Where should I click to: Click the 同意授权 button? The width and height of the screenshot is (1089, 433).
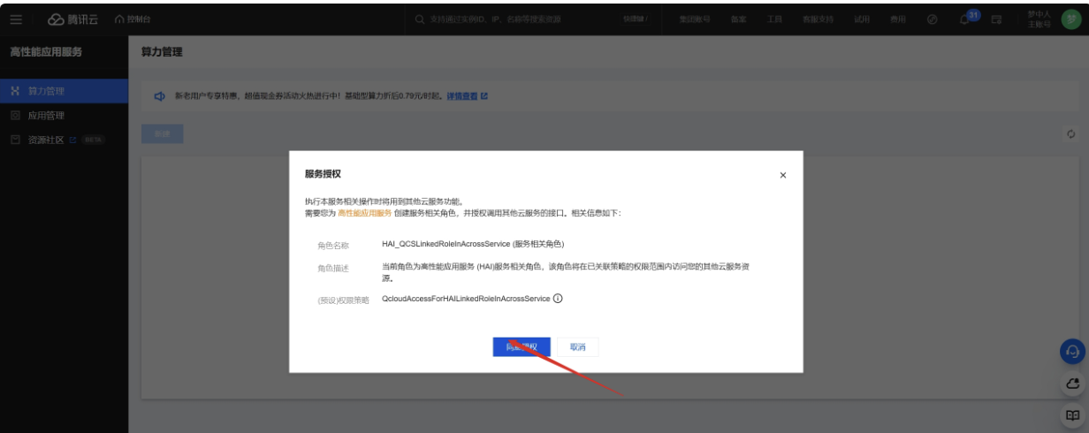522,347
